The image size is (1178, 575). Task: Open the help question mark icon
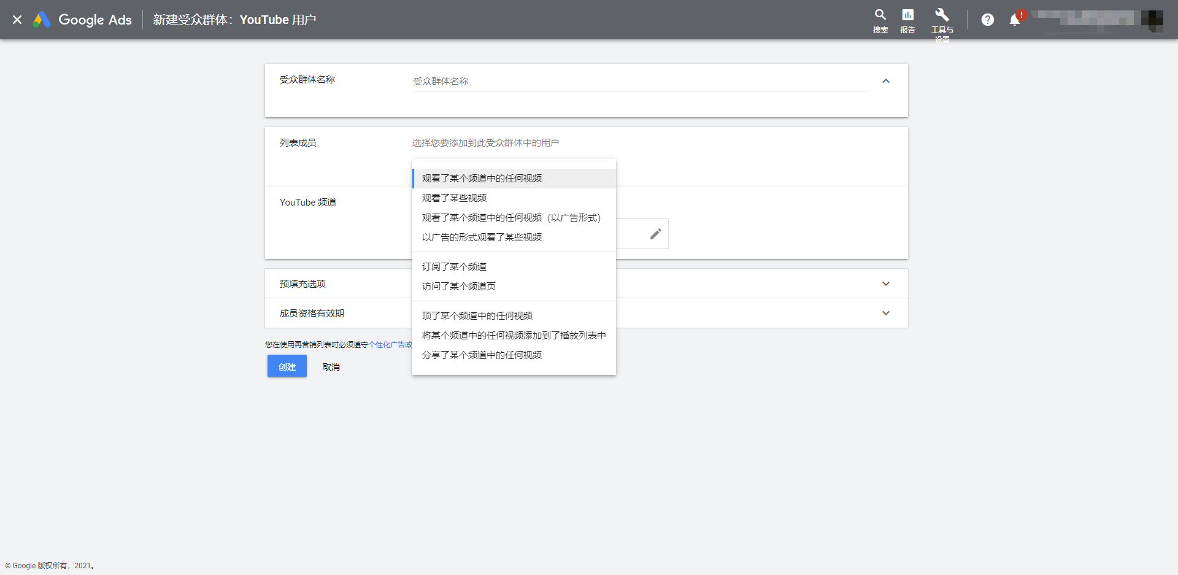coord(987,20)
